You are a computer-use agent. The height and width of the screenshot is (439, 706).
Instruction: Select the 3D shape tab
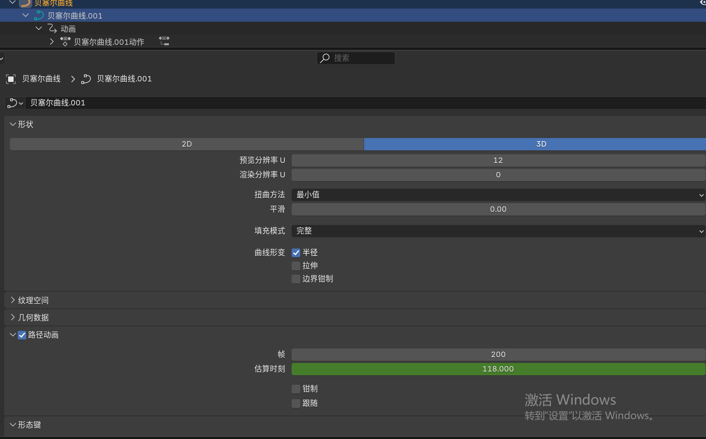[541, 144]
